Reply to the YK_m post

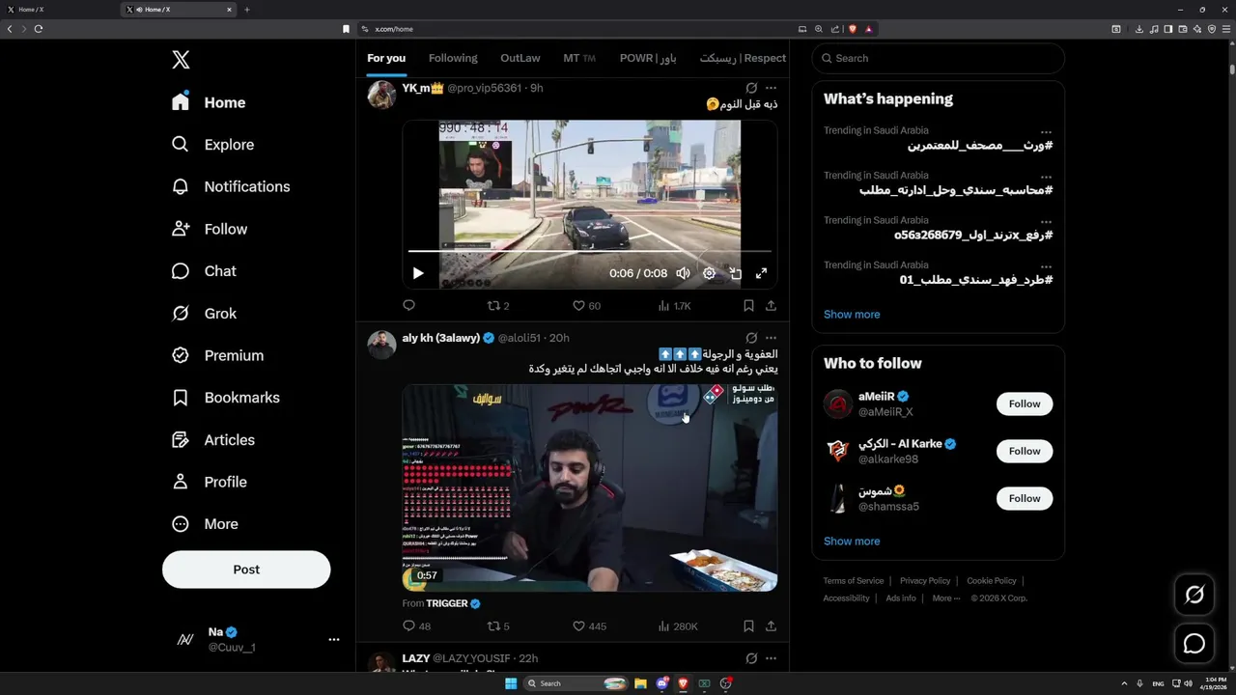click(x=408, y=305)
